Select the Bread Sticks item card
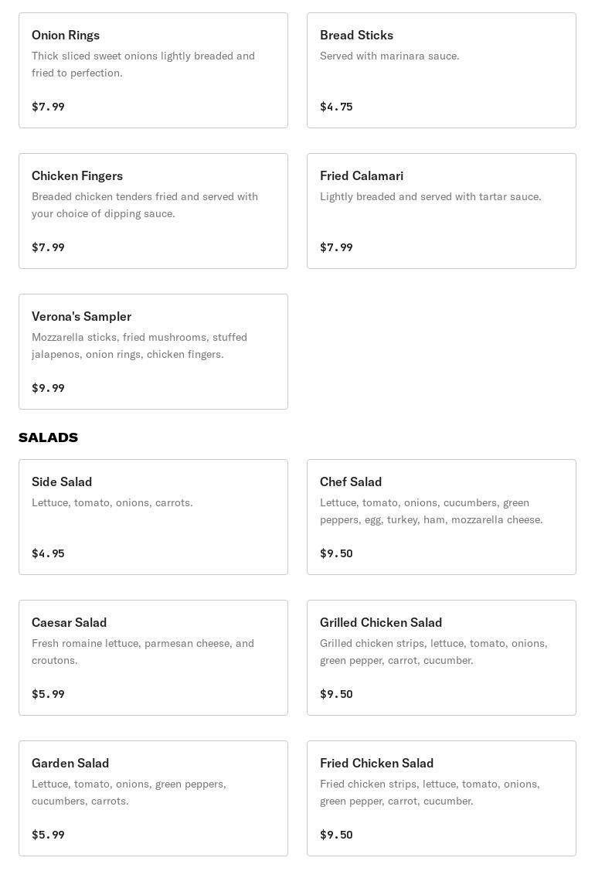Image resolution: width=595 pixels, height=878 pixels. tap(441, 70)
